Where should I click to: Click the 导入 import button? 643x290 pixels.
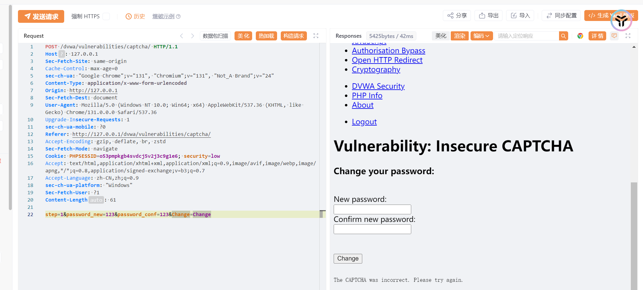(520, 16)
